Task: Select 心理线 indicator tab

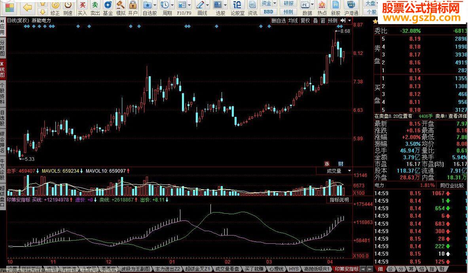Action: 276,269
